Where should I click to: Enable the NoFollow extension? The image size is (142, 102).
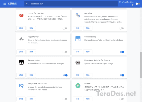click(x=121, y=28)
